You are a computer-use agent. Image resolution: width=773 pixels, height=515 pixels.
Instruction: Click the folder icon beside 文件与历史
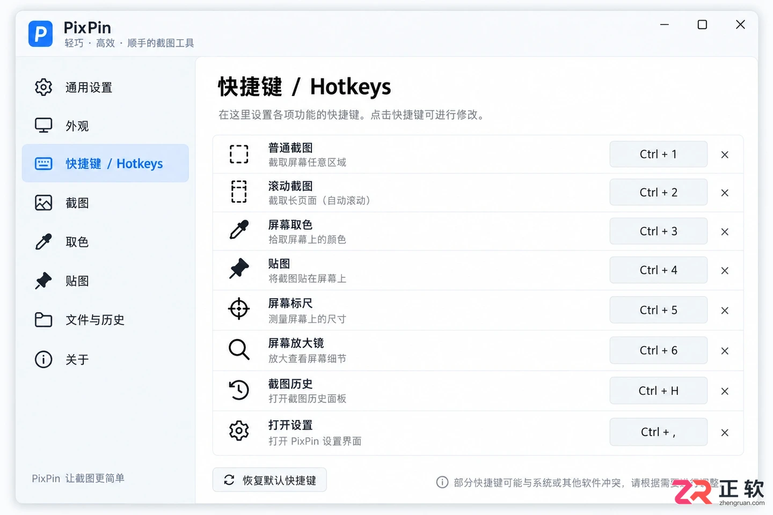coord(43,320)
